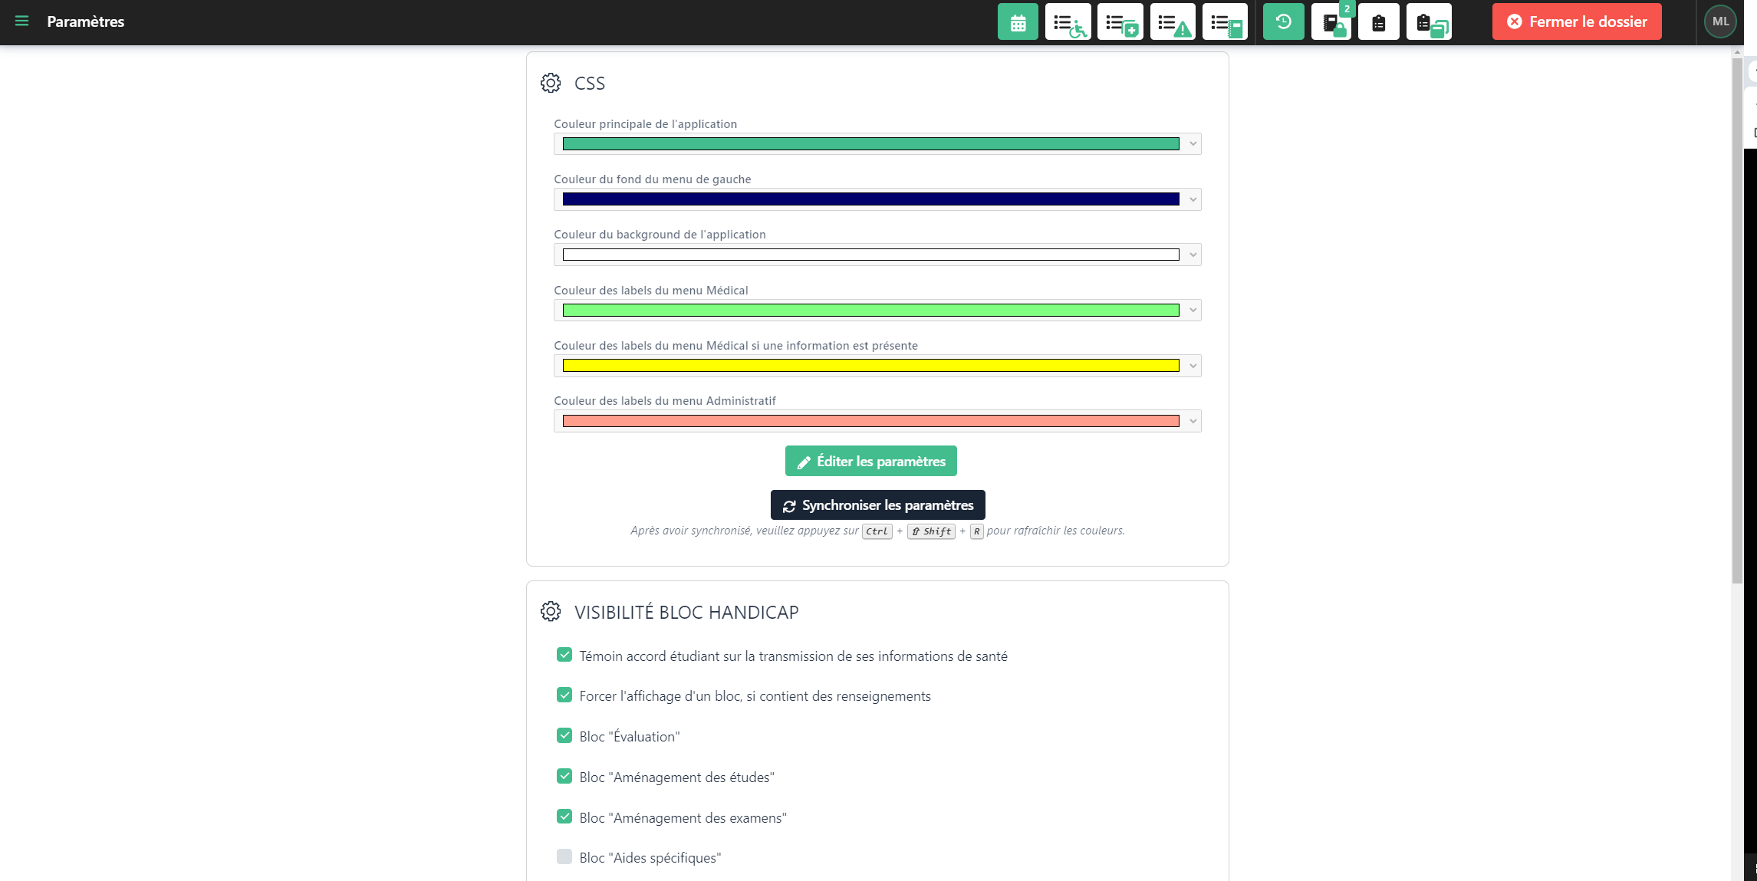
Task: Click Synchroniser les paramètres button
Action: 877,505
